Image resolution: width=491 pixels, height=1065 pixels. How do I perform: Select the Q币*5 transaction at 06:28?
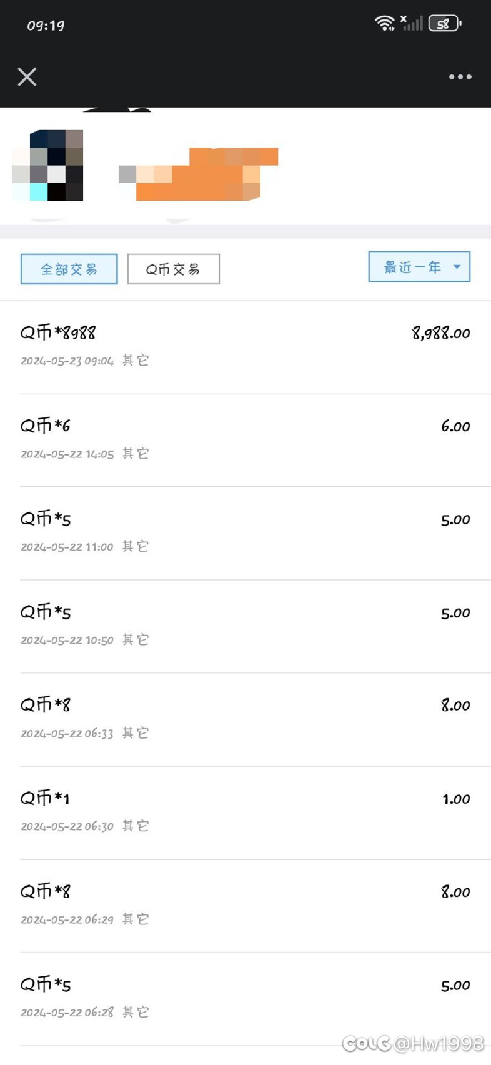point(245,999)
